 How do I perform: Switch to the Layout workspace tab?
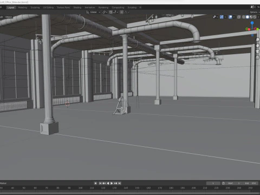[11, 8]
